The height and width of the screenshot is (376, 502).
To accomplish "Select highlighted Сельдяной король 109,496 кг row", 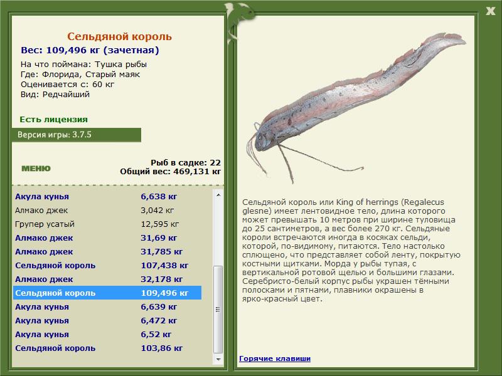I will (107, 293).
